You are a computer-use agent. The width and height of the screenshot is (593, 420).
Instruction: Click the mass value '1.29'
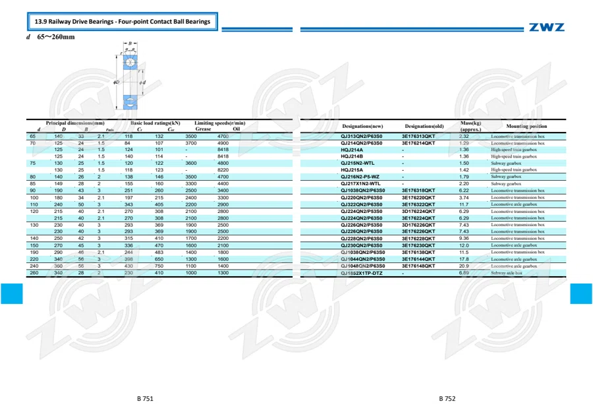point(464,143)
